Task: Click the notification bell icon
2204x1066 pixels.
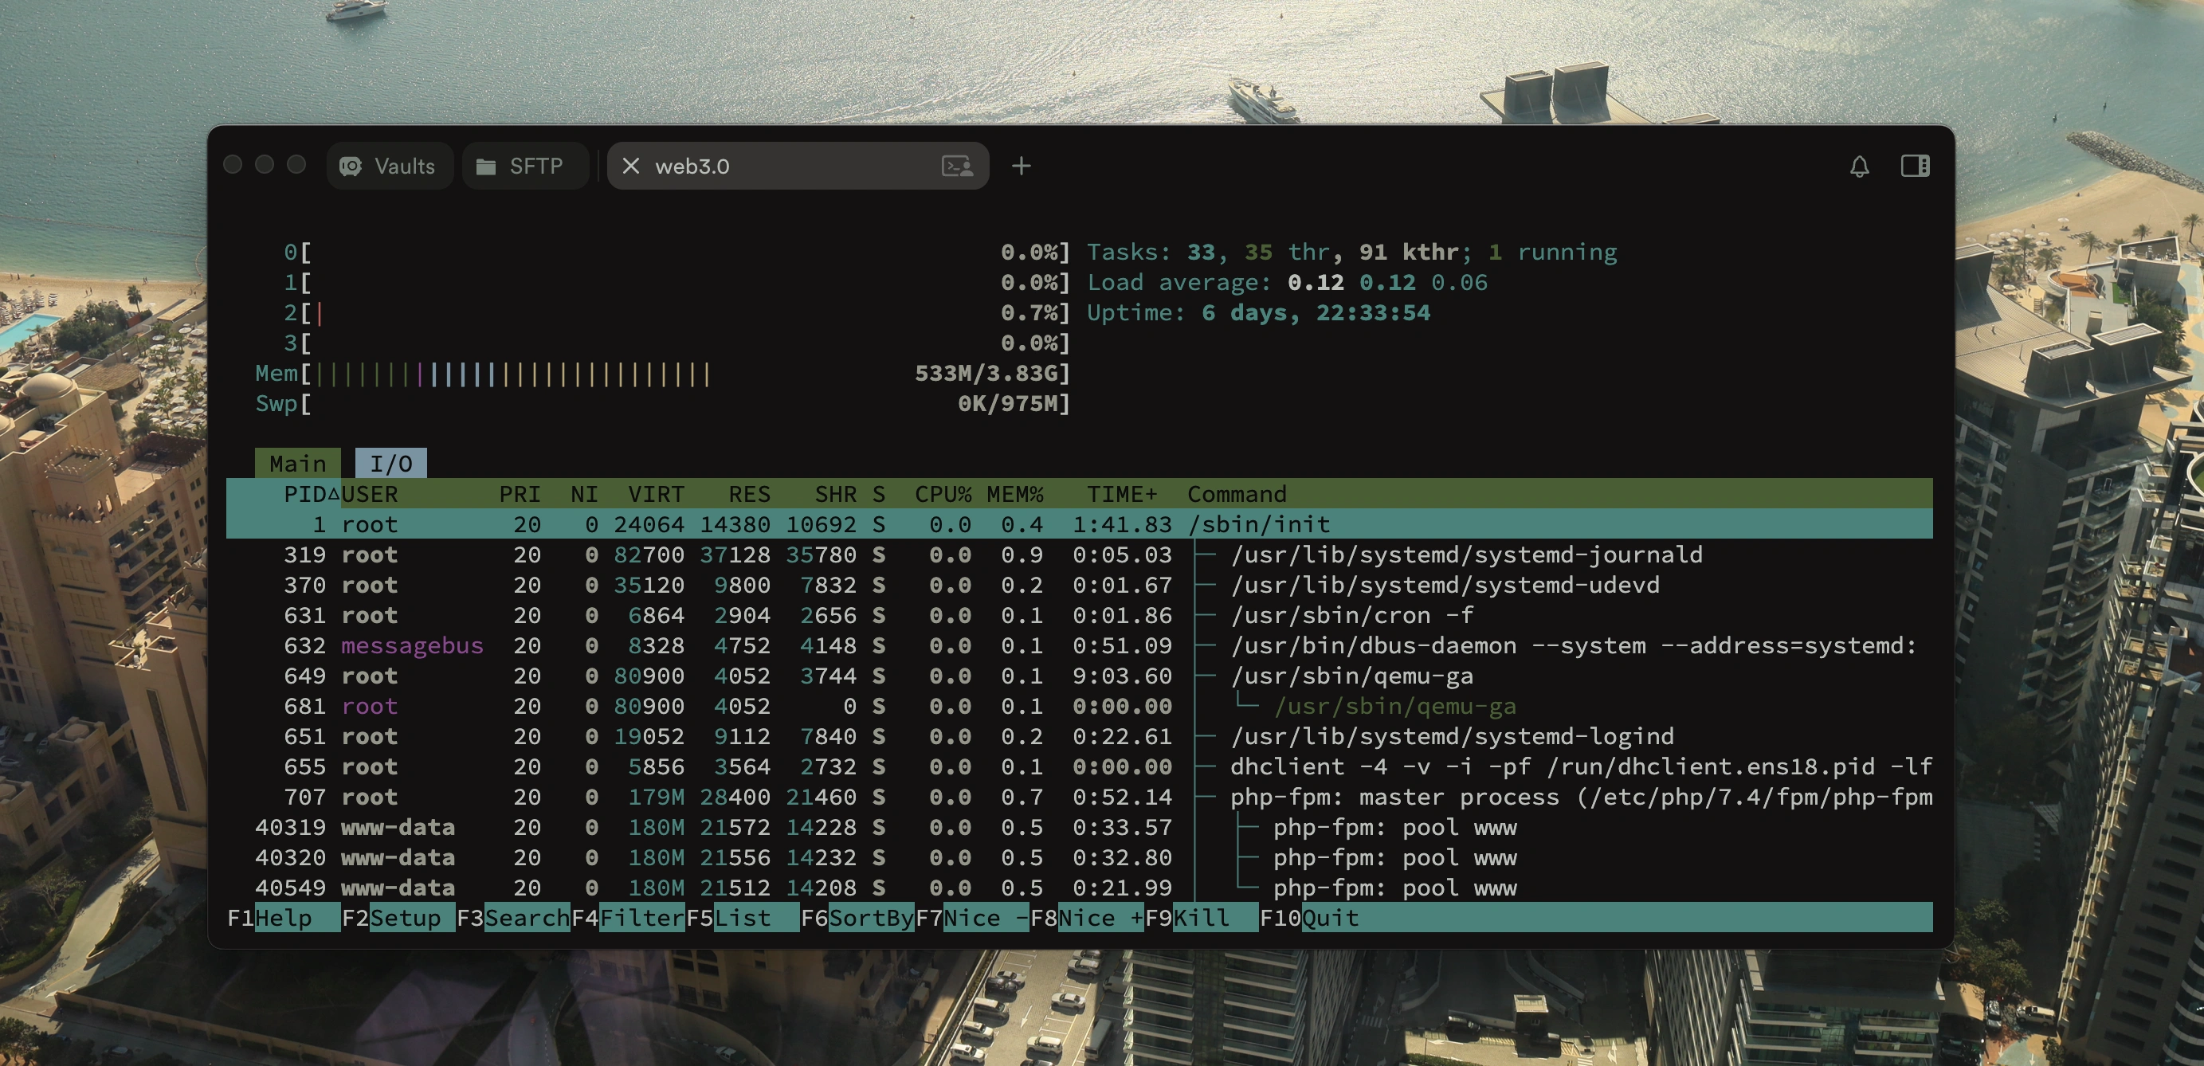Action: (1859, 166)
